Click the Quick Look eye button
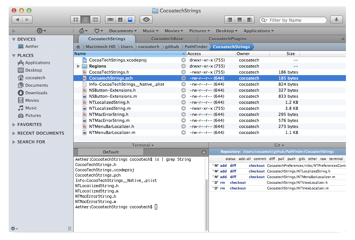This screenshot has height=240, width=355. pos(146,20)
